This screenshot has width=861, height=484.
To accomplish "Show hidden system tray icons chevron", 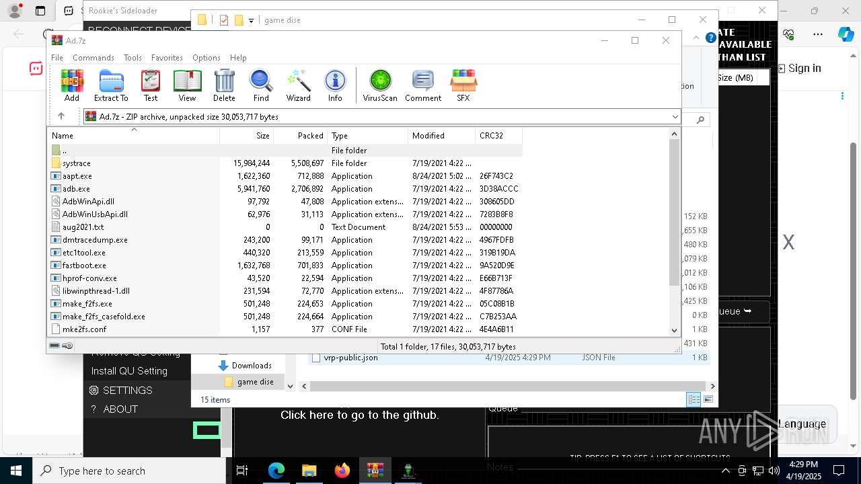I will point(726,471).
